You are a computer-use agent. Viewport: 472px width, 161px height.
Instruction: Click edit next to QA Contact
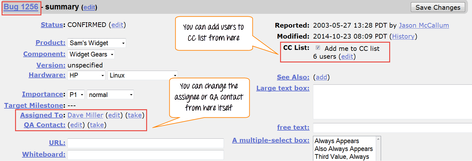click(76, 125)
